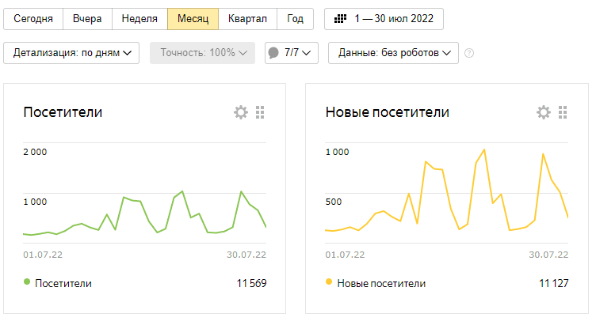The image size is (596, 325).
Task: Toggle green Посетители legend dot
Action: point(27,282)
